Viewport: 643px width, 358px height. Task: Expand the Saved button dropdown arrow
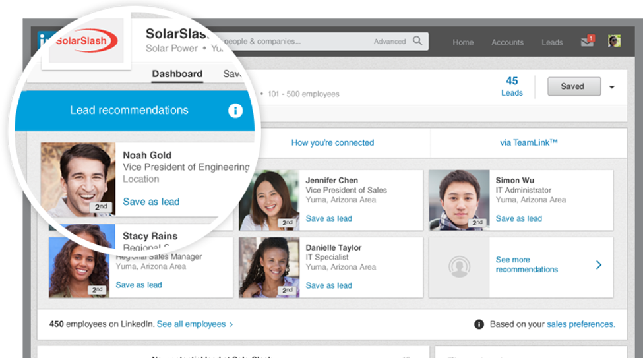click(612, 87)
